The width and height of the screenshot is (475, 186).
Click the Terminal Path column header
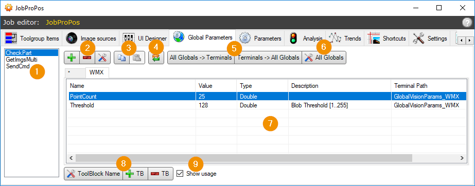coord(429,86)
